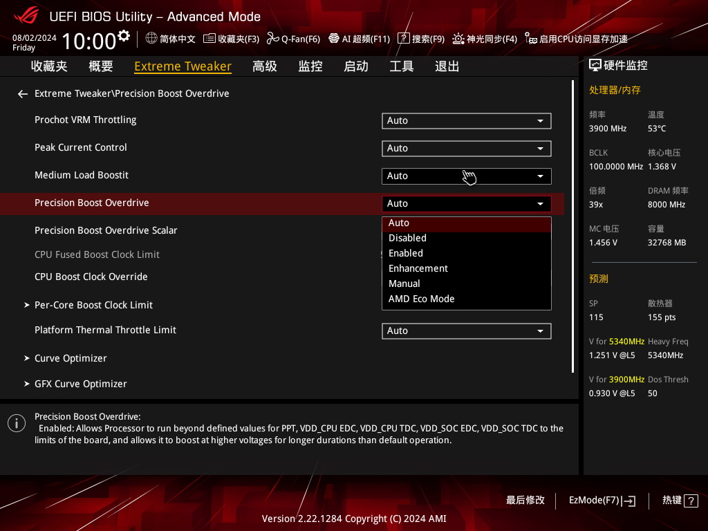Click cooler score 155 pts
This screenshot has height=531, width=708.
click(662, 317)
